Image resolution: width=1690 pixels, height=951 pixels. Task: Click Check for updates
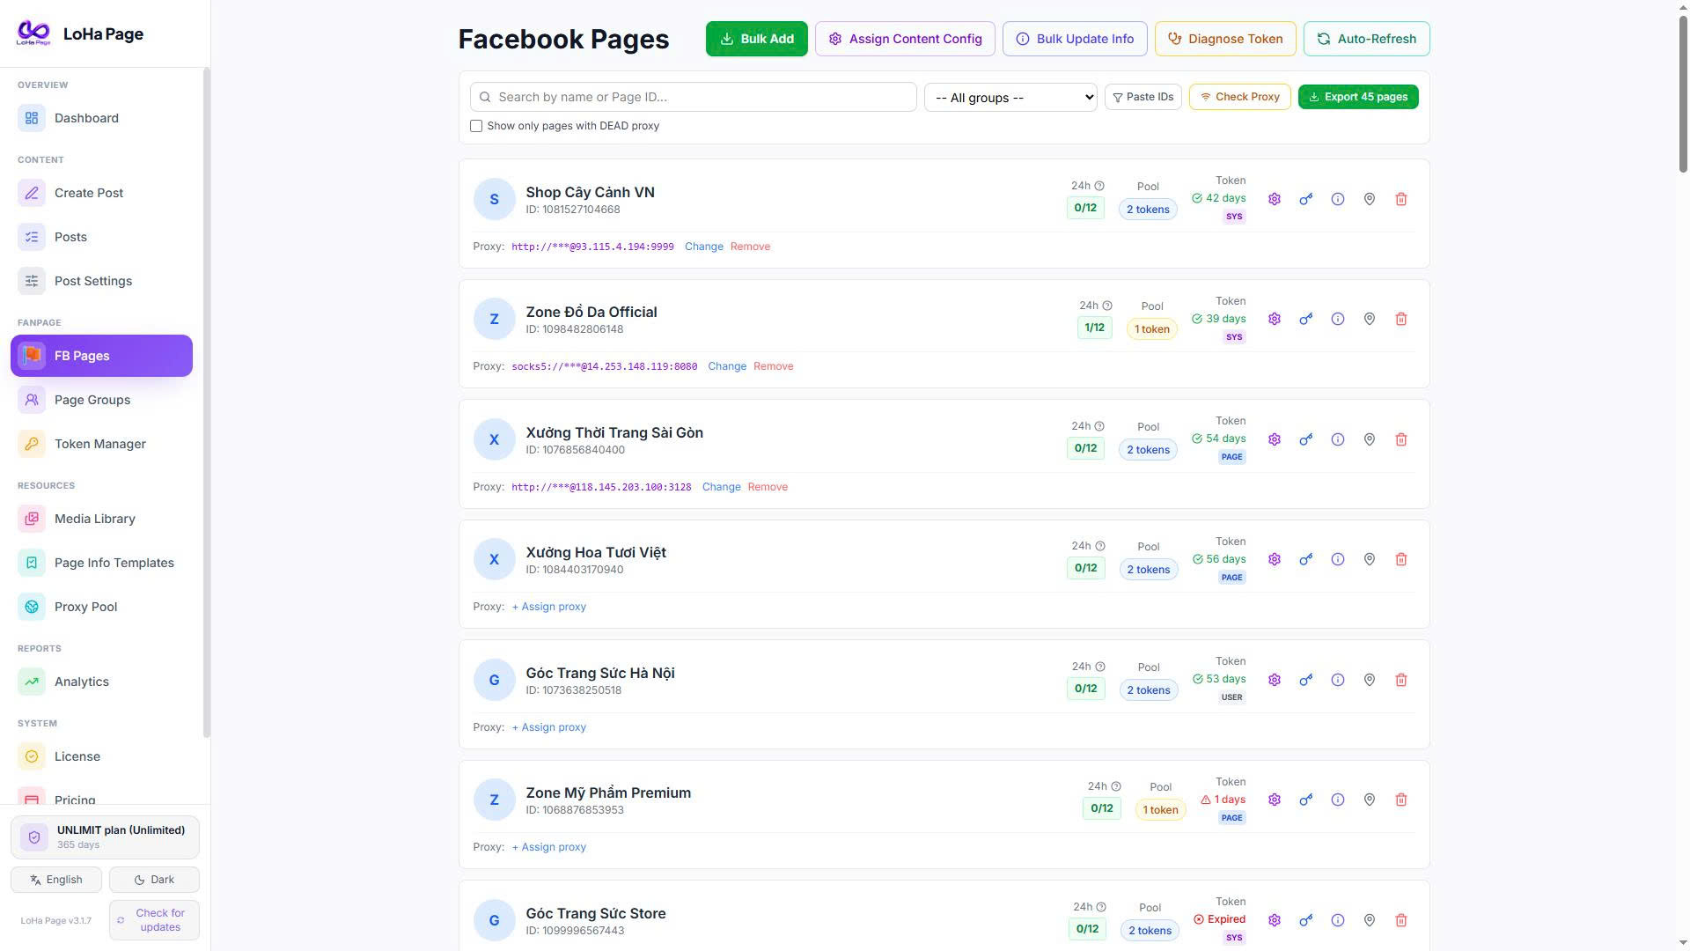point(154,920)
